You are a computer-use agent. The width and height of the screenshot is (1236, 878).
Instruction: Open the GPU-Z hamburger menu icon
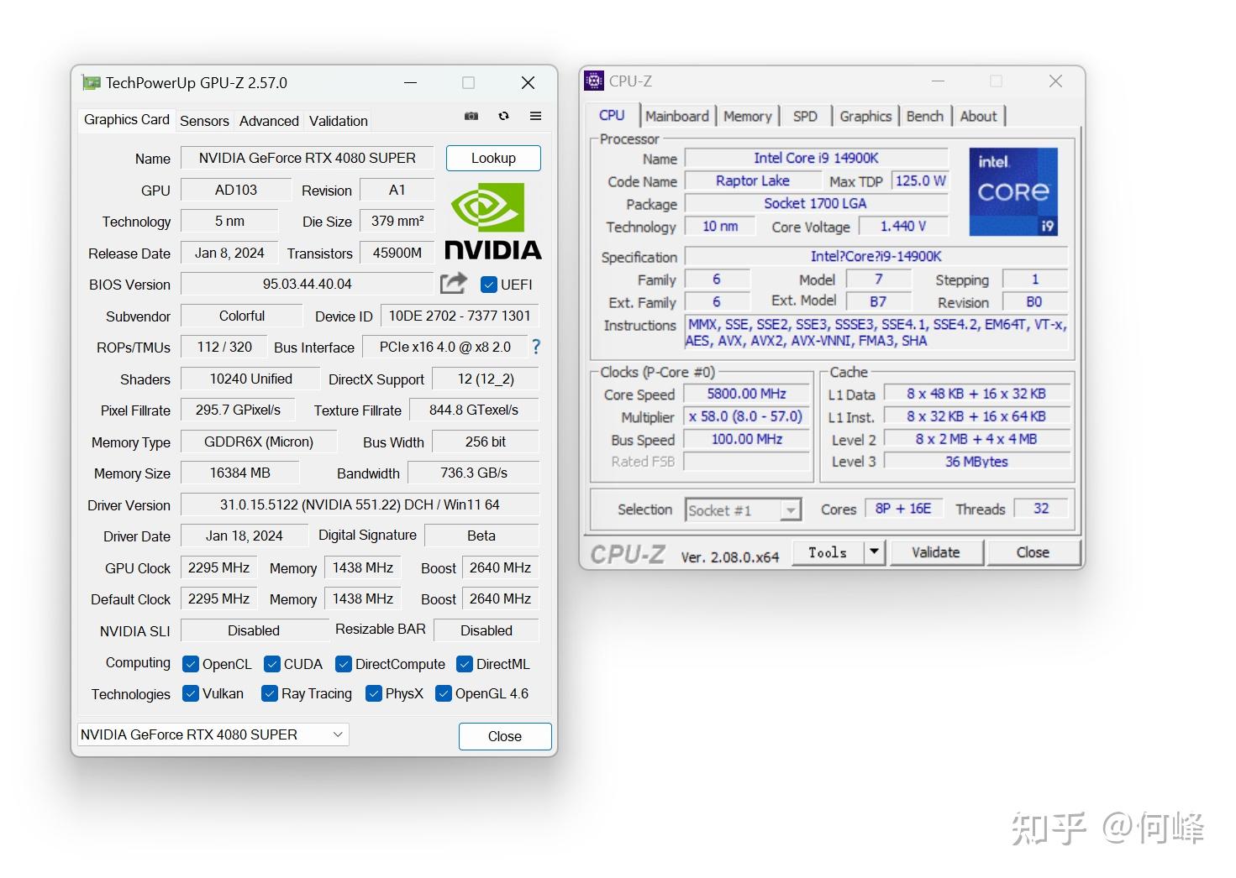click(x=535, y=117)
